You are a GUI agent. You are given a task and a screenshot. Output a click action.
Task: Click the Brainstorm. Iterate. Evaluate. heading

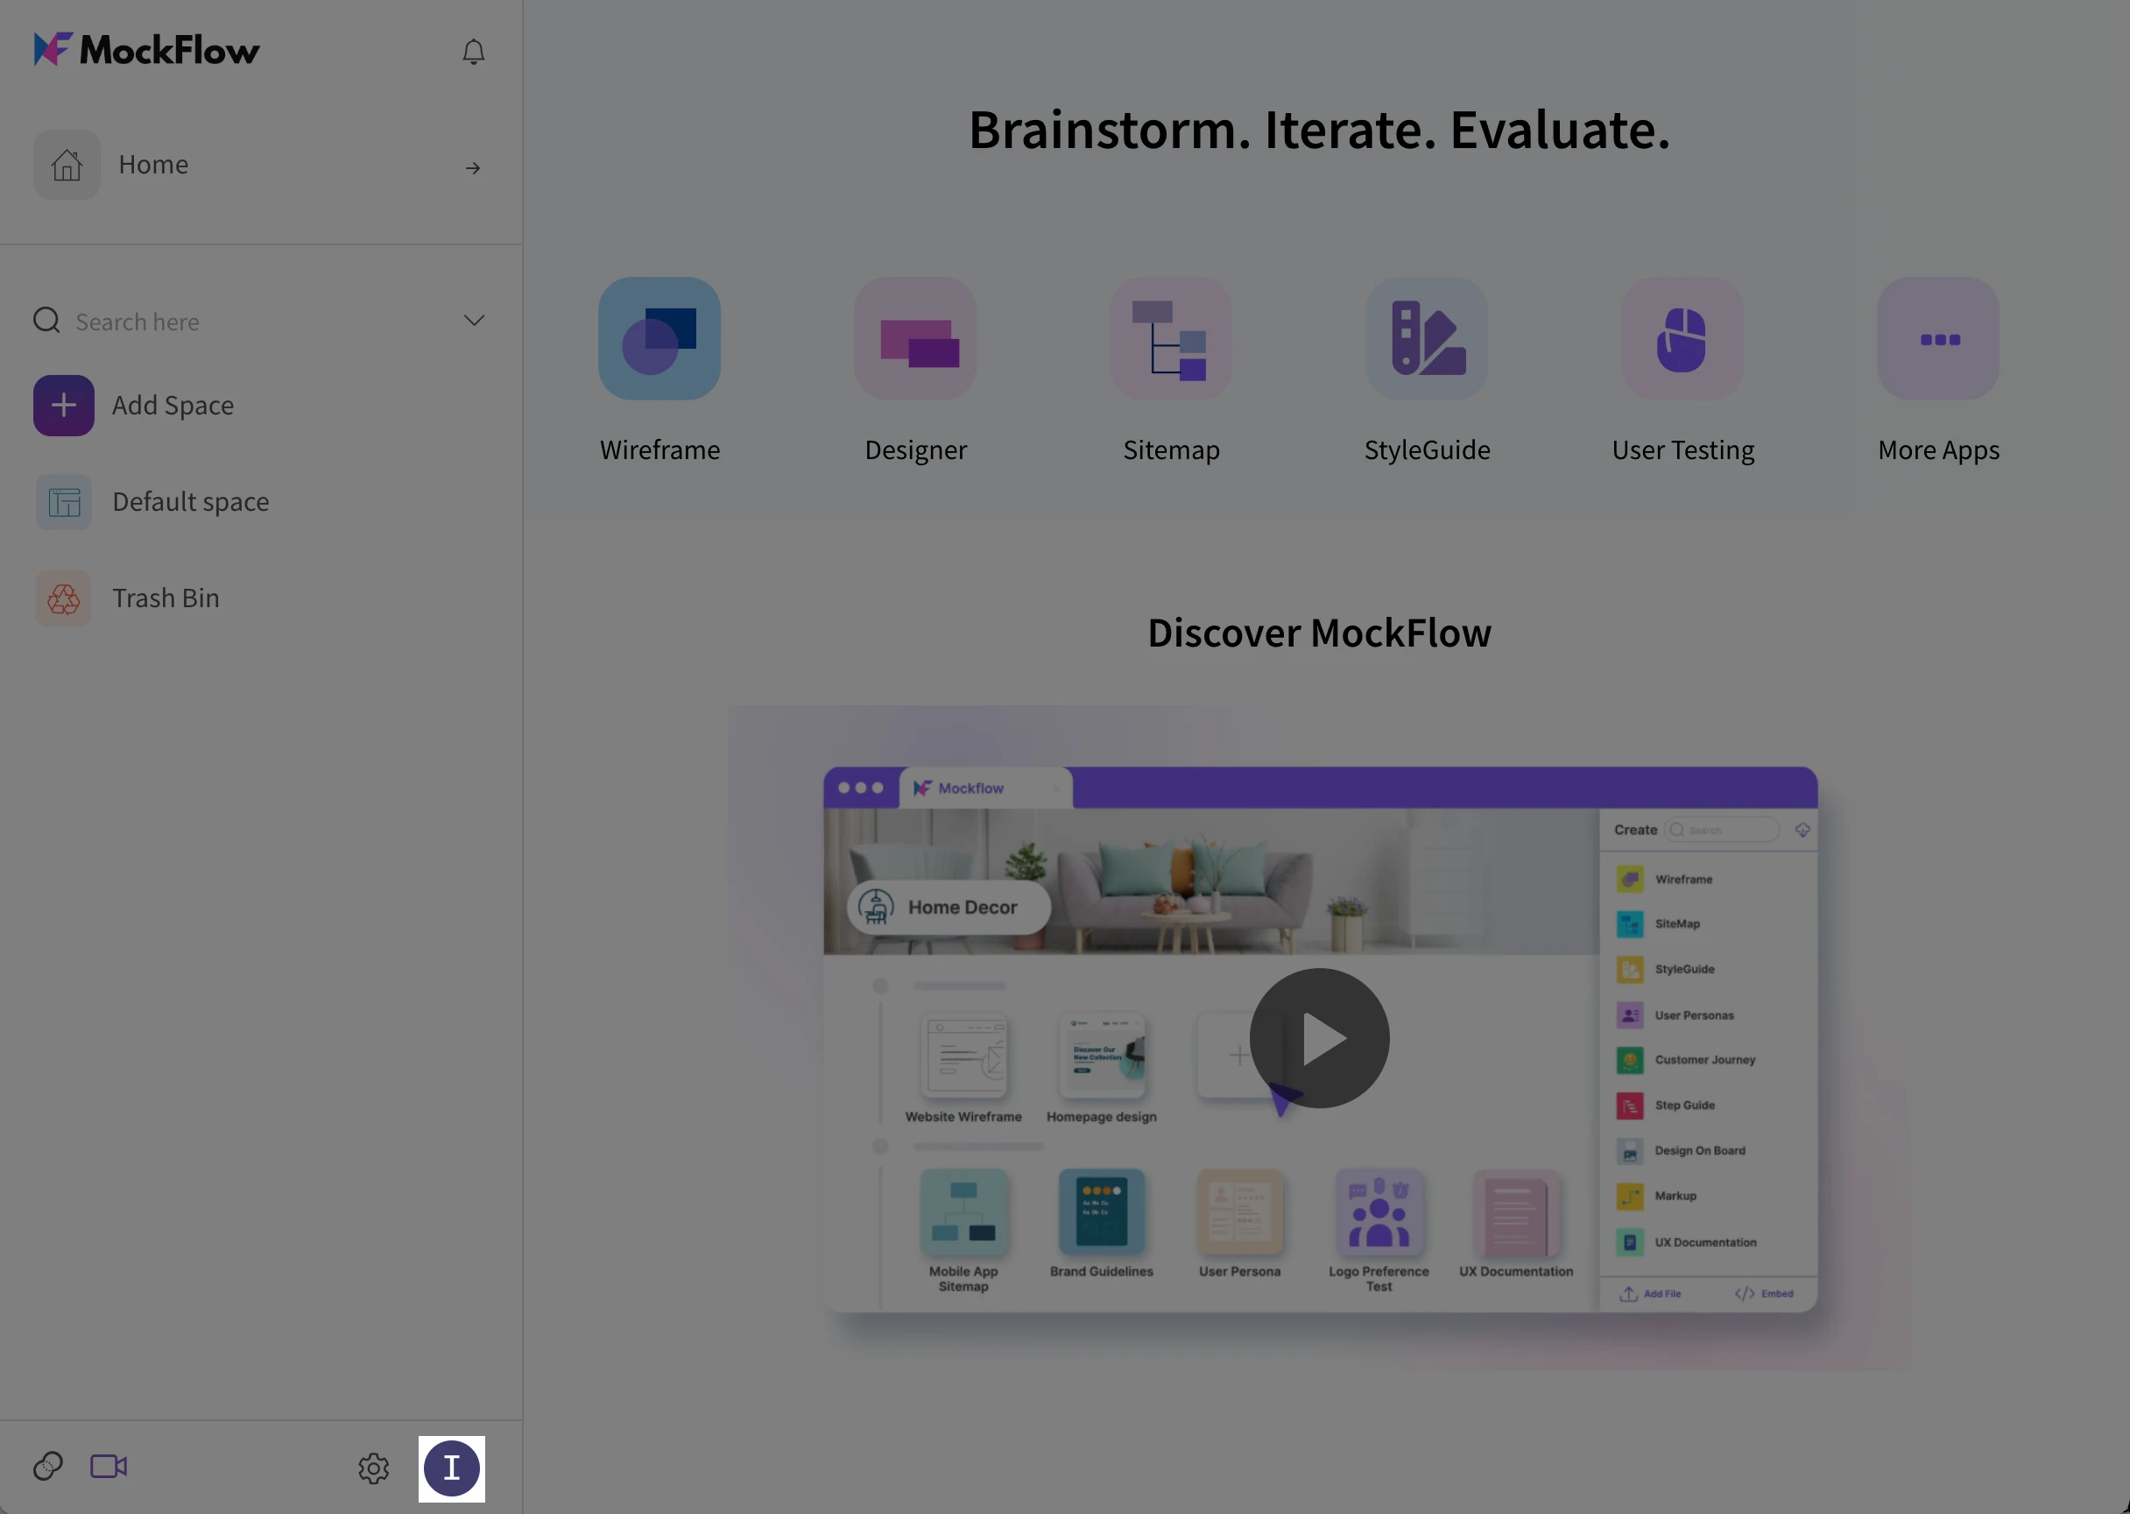(x=1319, y=130)
